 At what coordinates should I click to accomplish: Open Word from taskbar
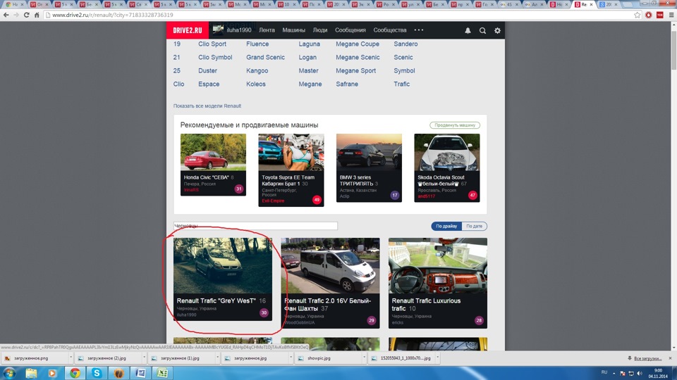(141, 373)
